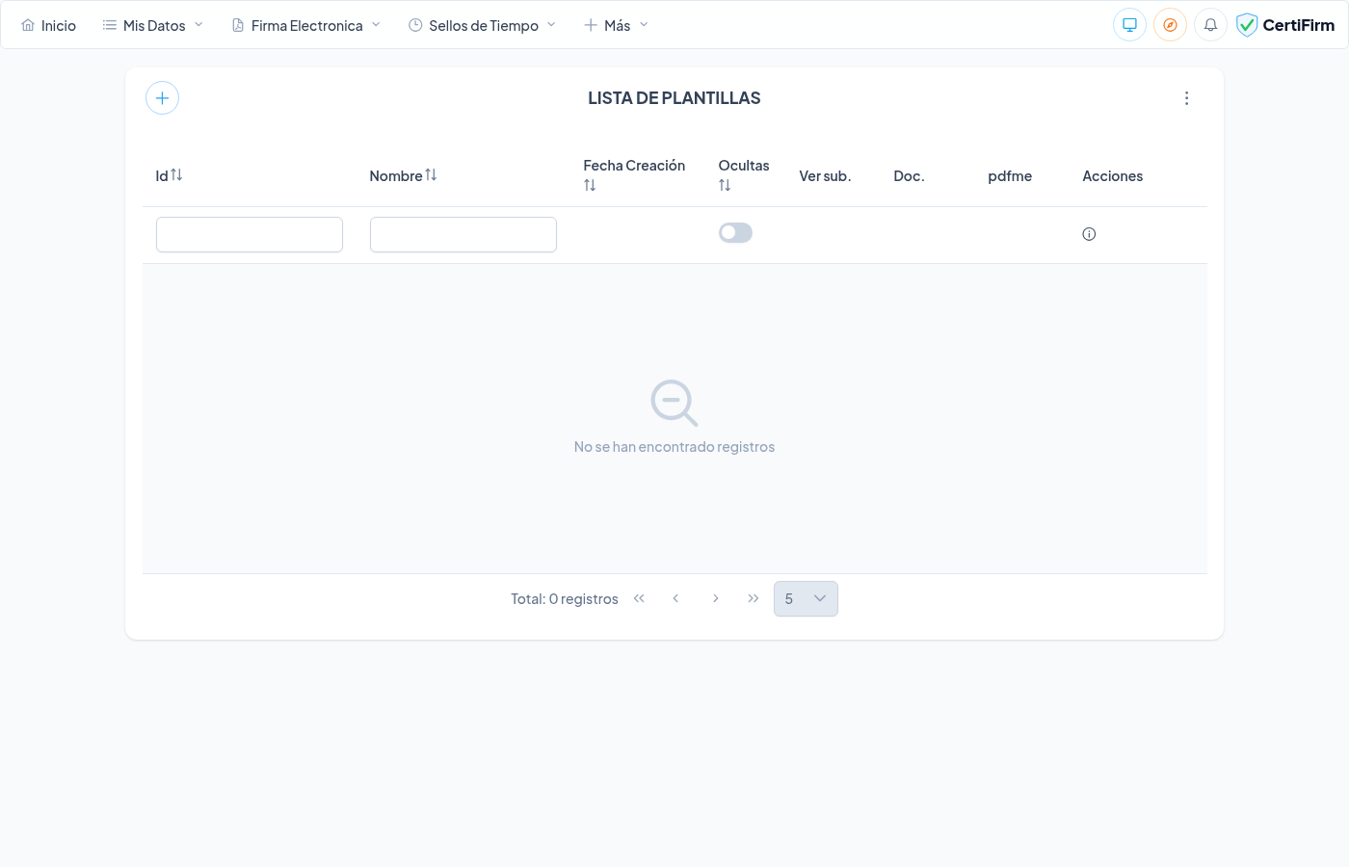1349x867 pixels.
Task: Click the CertiFirm logo
Action: 1285,25
